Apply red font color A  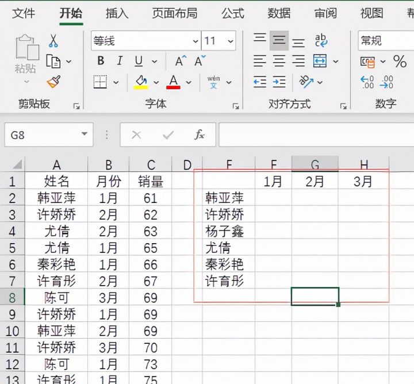pyautogui.click(x=173, y=82)
